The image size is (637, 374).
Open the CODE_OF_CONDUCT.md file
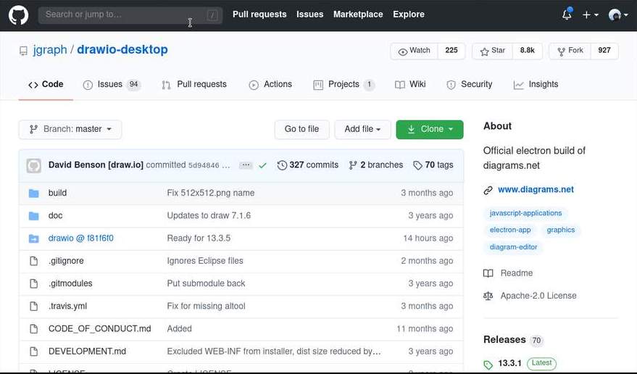pyautogui.click(x=99, y=328)
